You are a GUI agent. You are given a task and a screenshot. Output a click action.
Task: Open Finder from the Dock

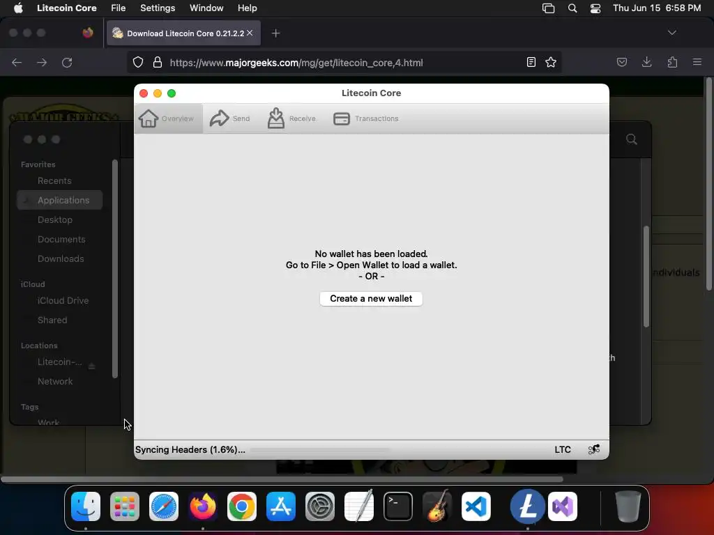[86, 506]
